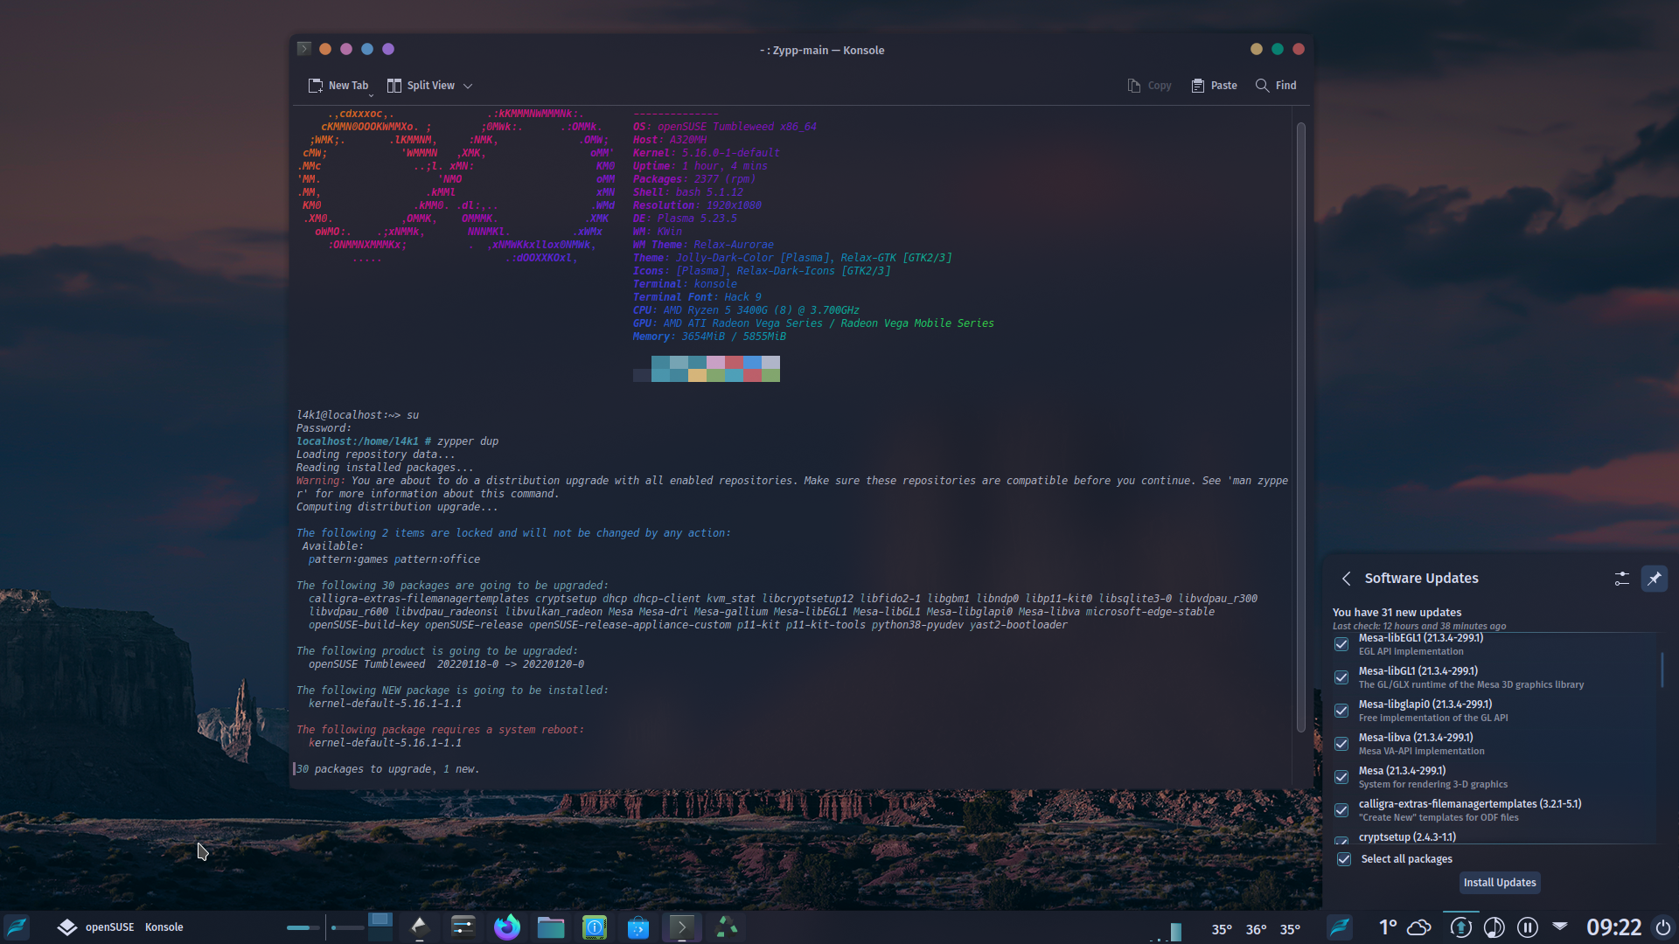Open System Settings sliders icon in taskbar
1679x944 pixels.
(463, 927)
